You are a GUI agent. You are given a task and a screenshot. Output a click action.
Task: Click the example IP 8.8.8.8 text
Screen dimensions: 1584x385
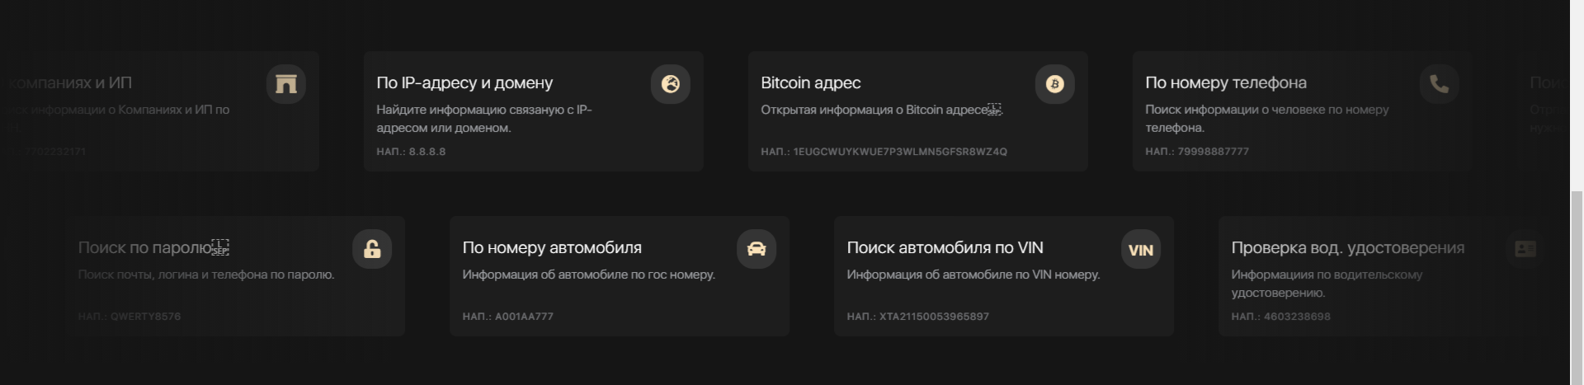[x=427, y=152]
